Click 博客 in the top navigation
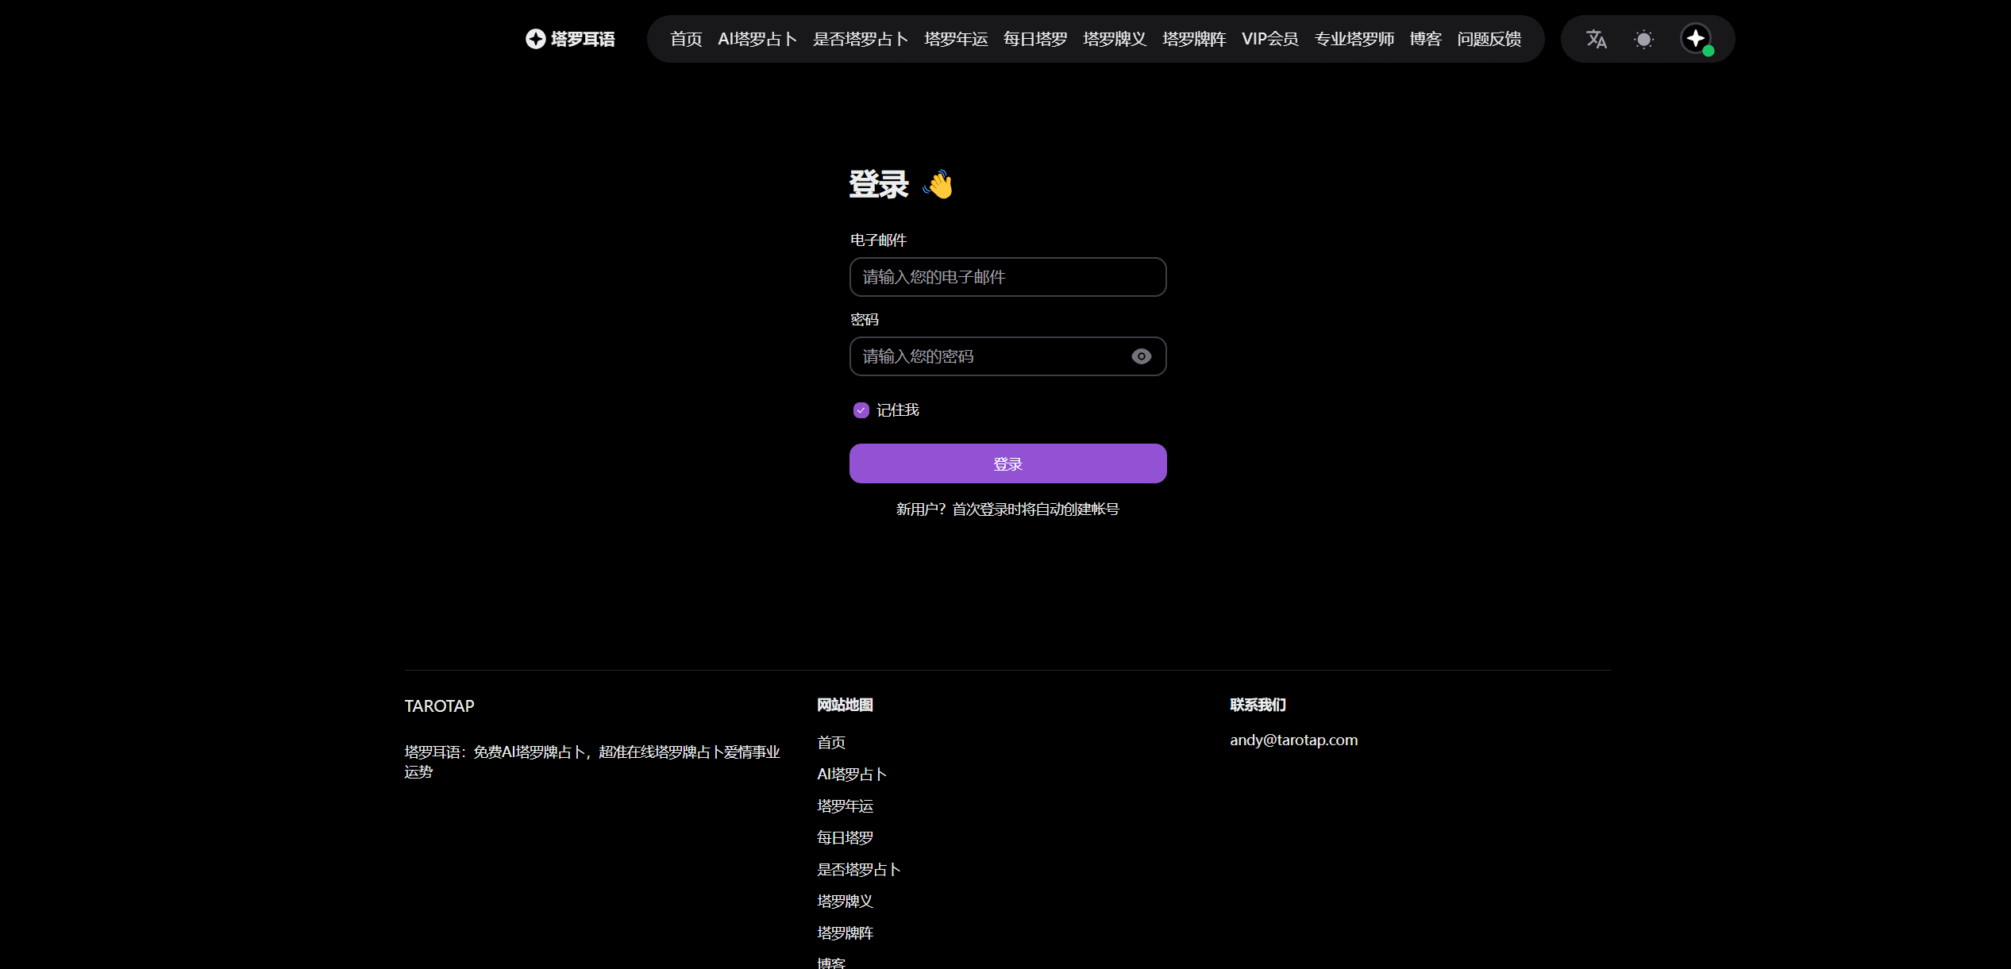Screen dimensions: 2011x969 point(1425,39)
